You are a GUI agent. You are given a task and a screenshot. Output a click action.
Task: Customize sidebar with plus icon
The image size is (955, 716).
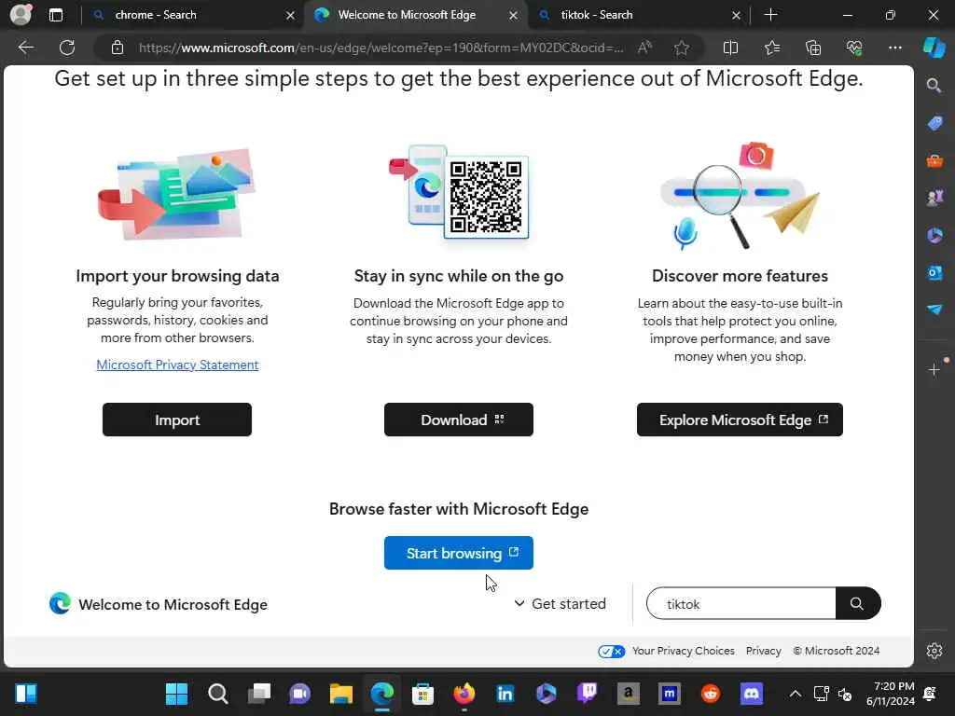(x=934, y=369)
